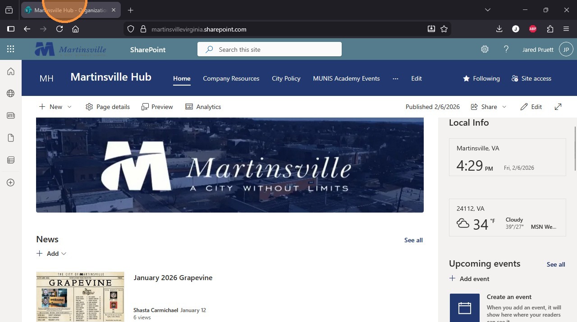Open the browser application menu
Screen dimensions: 577x322
pos(566,29)
